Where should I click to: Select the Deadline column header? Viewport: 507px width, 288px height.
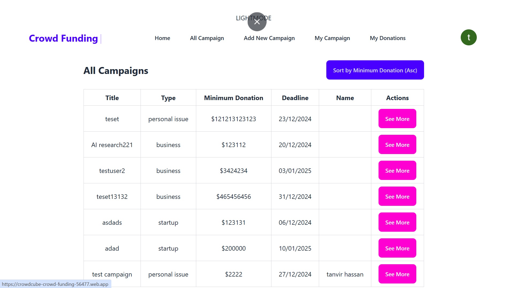coord(295,98)
